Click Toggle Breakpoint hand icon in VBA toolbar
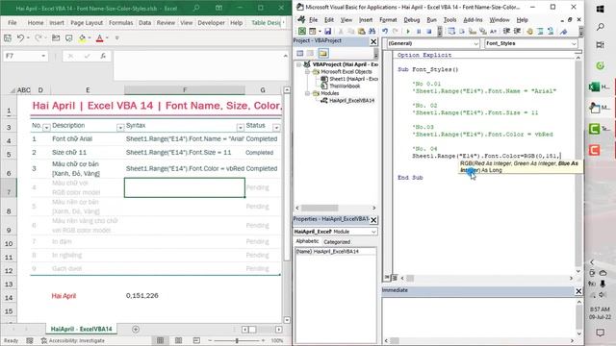Viewport: 616px width, 346px height. (x=529, y=32)
